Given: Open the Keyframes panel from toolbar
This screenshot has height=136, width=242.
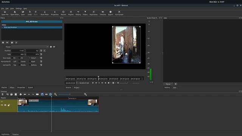Looking at the screenshot, I should point(93,13).
